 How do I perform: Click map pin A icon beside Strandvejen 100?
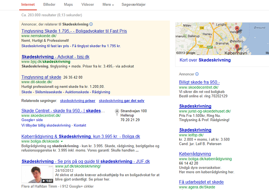pyautogui.click(x=117, y=113)
